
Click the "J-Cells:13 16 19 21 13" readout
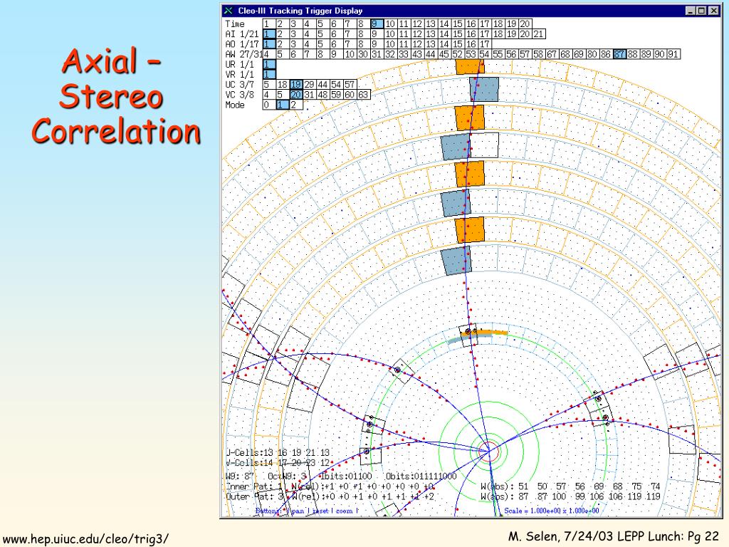278,452
